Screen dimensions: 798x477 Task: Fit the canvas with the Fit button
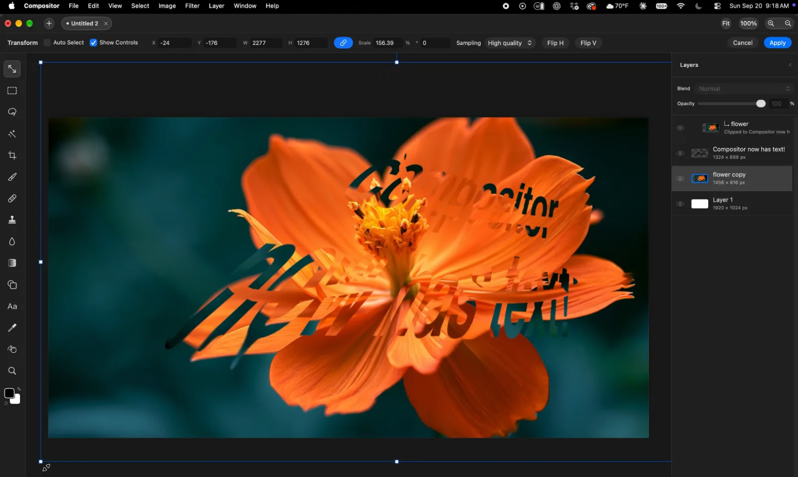pos(726,23)
